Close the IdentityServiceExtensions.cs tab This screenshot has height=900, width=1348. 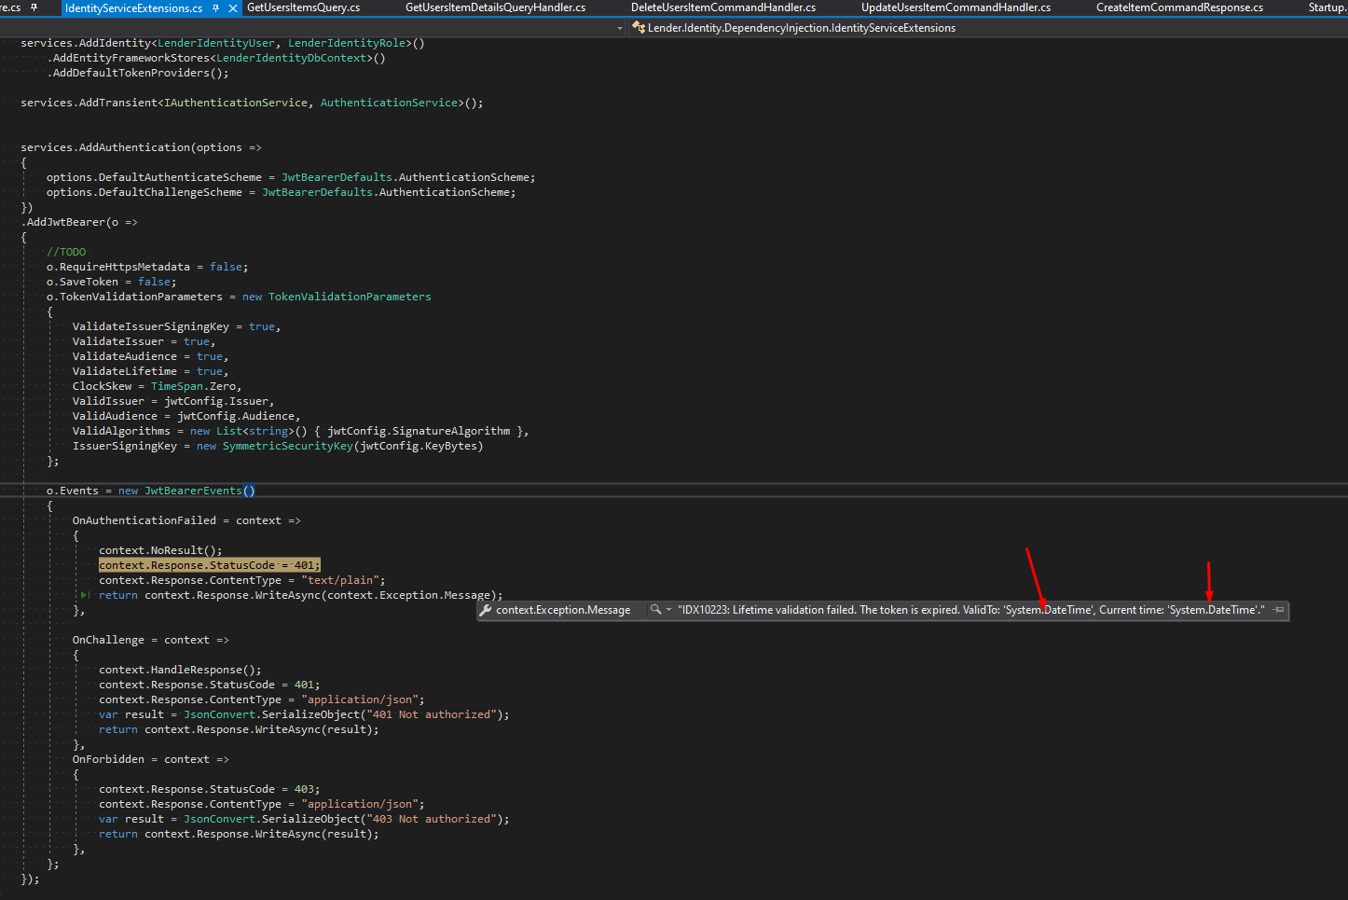point(234,7)
